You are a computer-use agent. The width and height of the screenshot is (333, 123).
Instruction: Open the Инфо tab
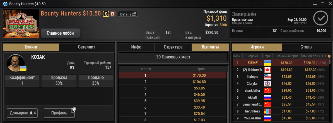(136, 47)
